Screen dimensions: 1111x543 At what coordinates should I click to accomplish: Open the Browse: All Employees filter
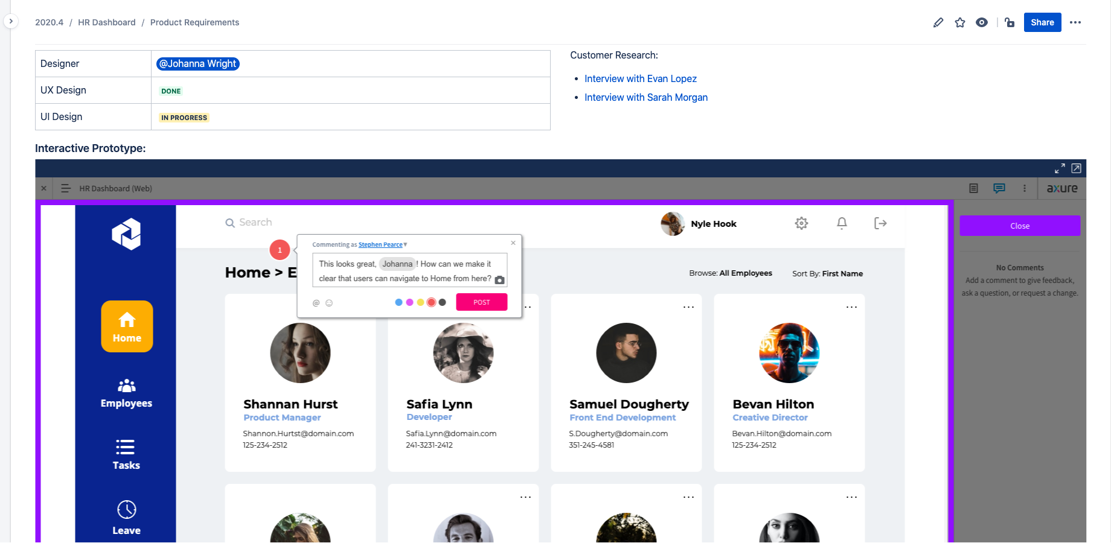731,273
